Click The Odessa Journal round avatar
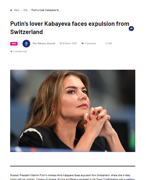This screenshot has width=146, height=180. point(26,44)
